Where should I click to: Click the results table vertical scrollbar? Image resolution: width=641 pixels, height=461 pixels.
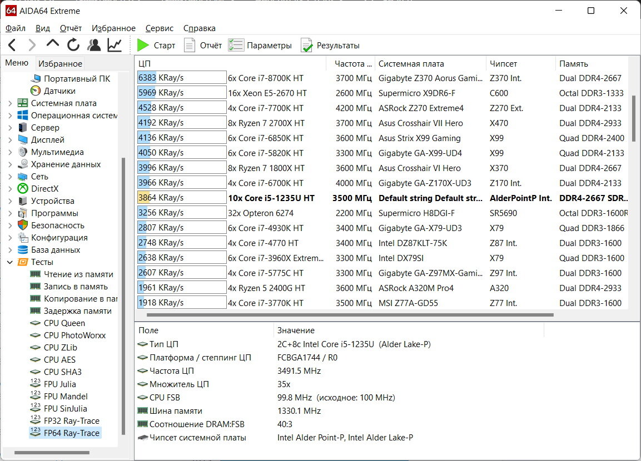click(x=634, y=119)
